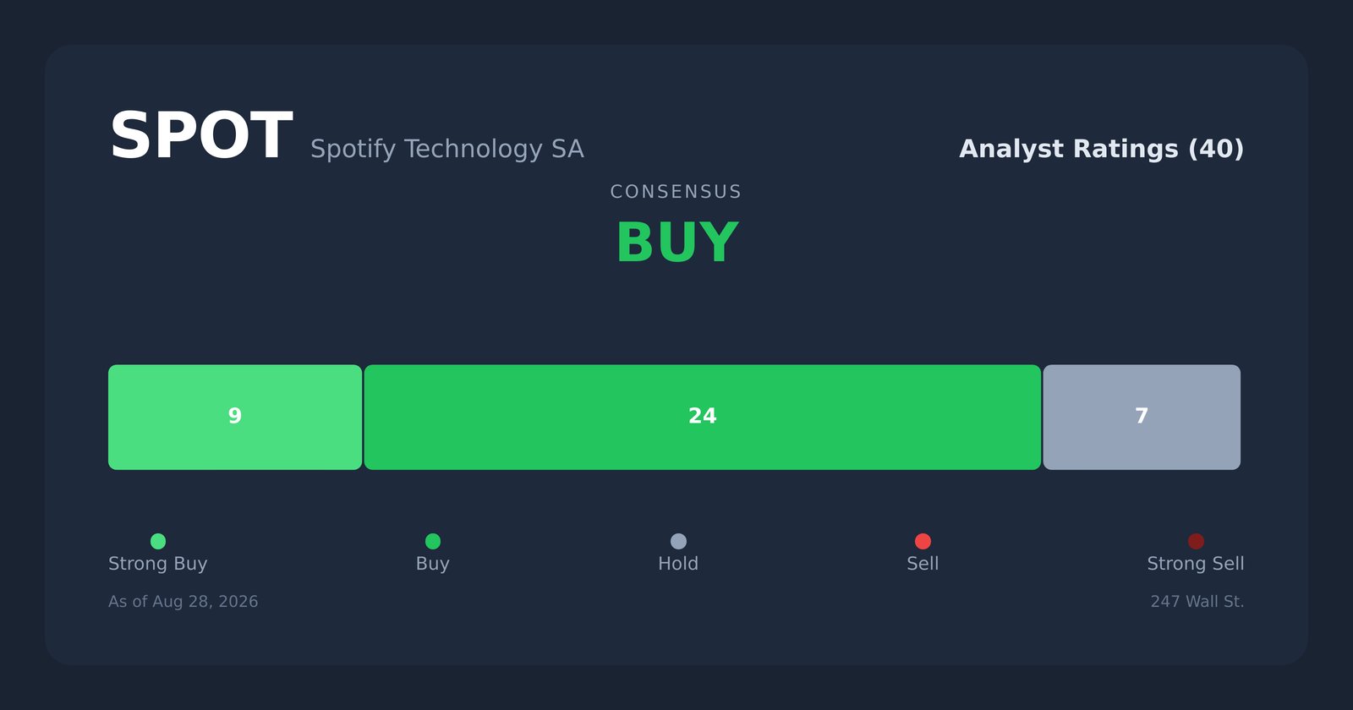Click the Hold legend label

click(x=678, y=564)
